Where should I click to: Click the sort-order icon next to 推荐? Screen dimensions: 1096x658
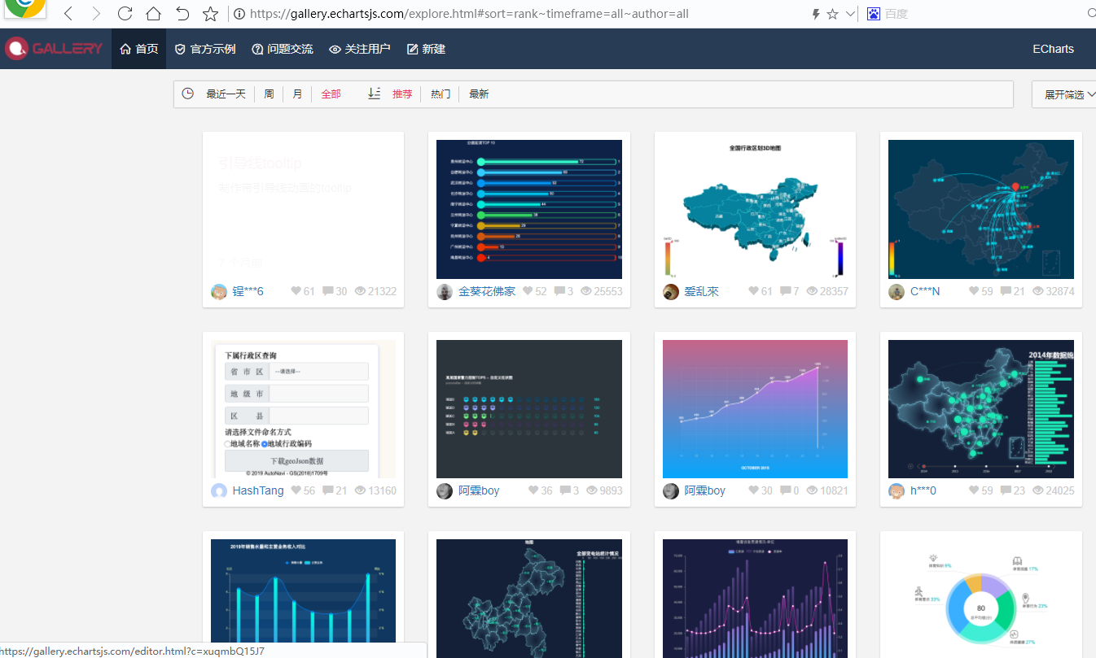374,94
